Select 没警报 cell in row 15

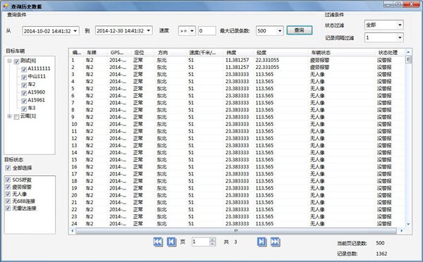[x=384, y=160]
